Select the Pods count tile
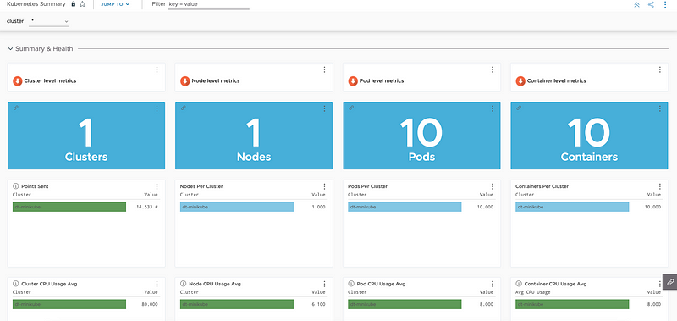The width and height of the screenshot is (677, 321). [x=421, y=136]
